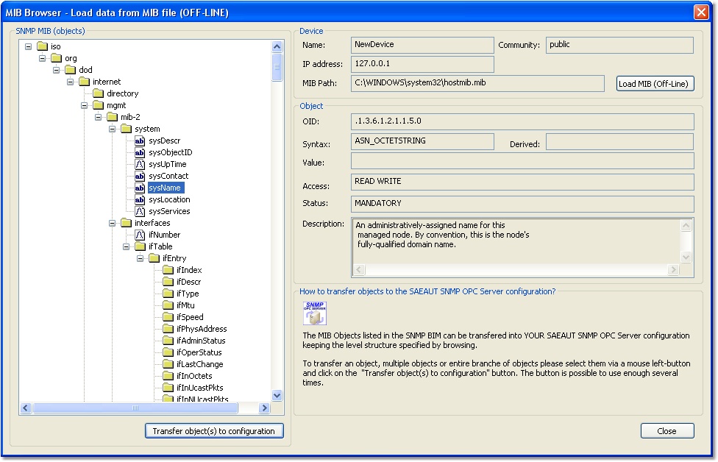The height and width of the screenshot is (462, 718).
Task: Click the ifType folder icon
Action: click(x=168, y=294)
